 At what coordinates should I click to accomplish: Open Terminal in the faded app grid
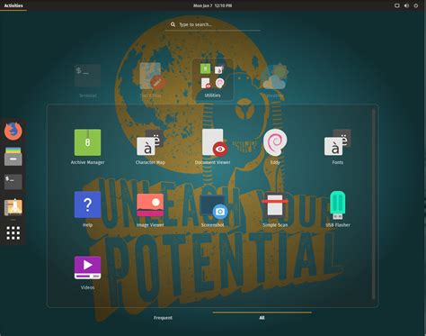87,80
